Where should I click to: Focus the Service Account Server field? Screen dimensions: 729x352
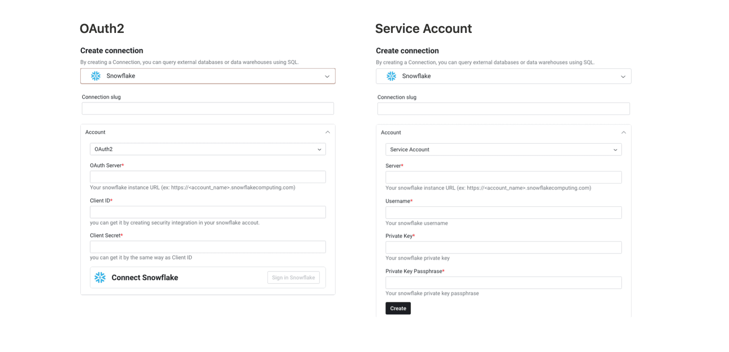click(503, 177)
